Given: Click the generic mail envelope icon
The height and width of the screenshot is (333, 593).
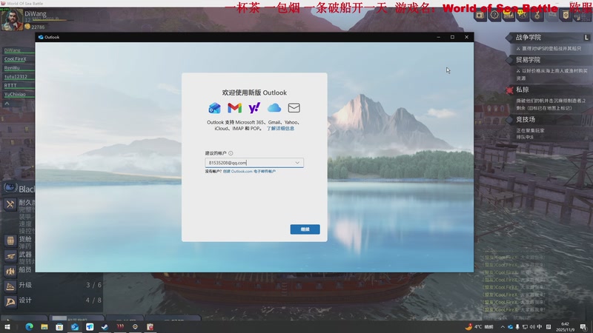Looking at the screenshot, I should pyautogui.click(x=294, y=108).
